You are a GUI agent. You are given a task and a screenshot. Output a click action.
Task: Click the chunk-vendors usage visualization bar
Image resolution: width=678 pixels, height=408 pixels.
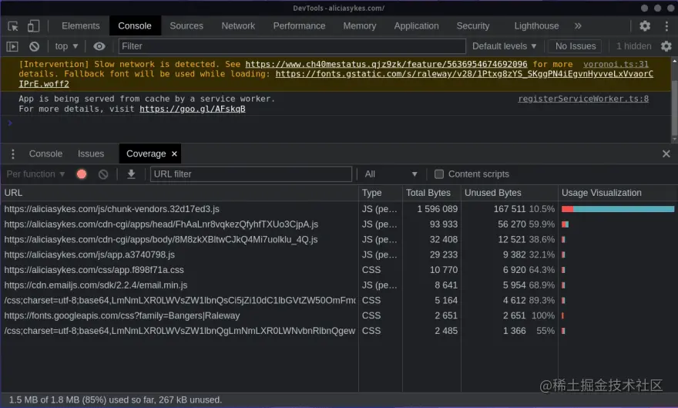coord(618,209)
